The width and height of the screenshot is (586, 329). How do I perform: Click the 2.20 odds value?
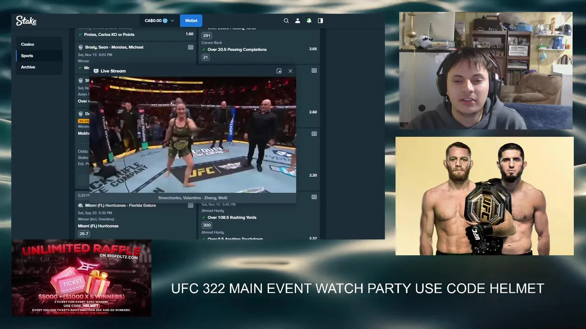click(313, 175)
